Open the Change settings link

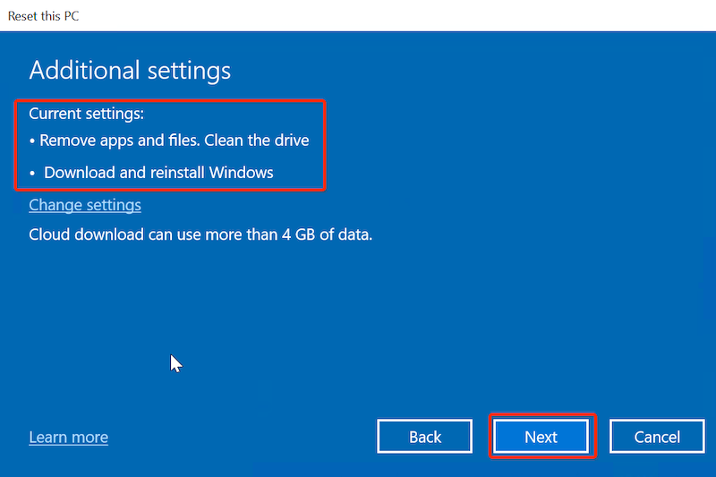85,205
